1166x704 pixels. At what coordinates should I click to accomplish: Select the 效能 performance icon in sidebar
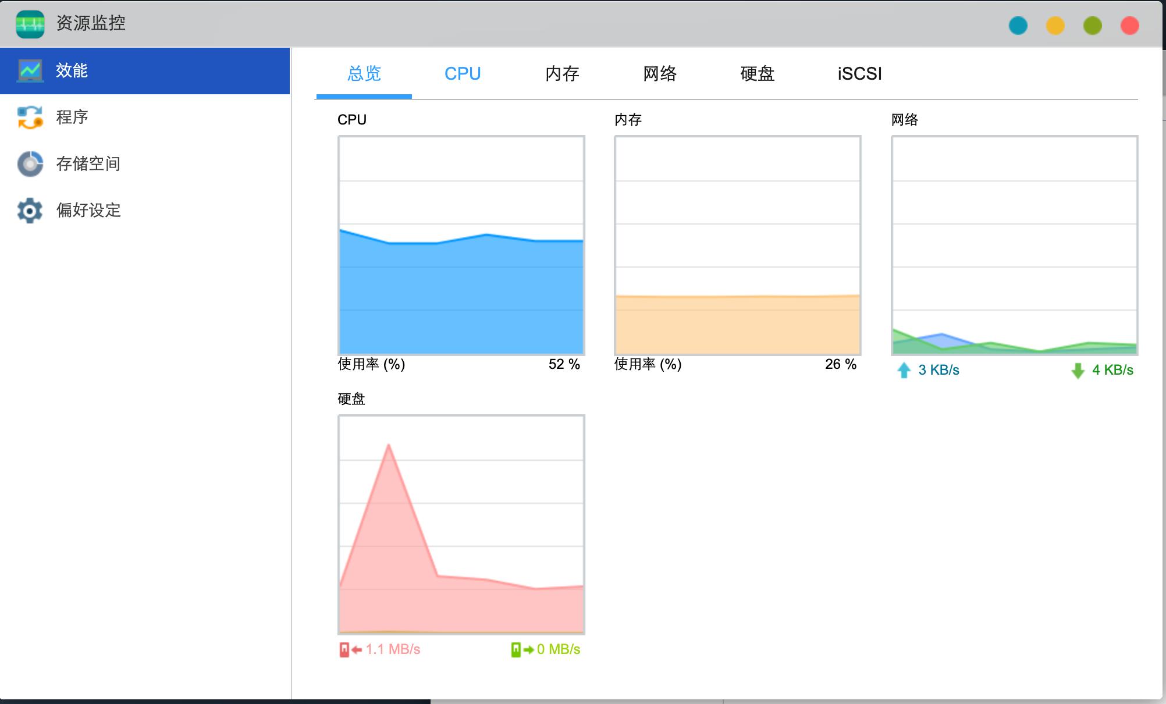click(31, 70)
